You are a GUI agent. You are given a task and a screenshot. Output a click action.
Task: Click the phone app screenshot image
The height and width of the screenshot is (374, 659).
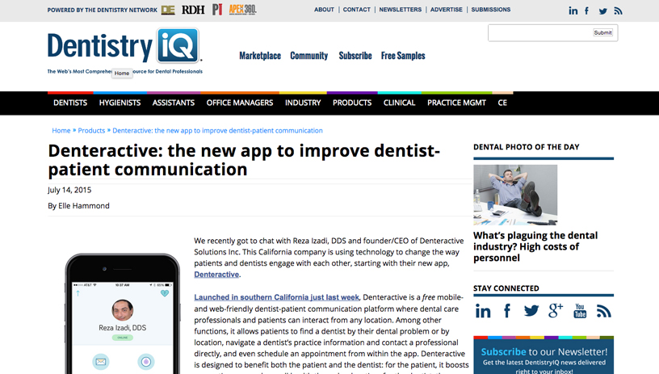click(x=122, y=314)
